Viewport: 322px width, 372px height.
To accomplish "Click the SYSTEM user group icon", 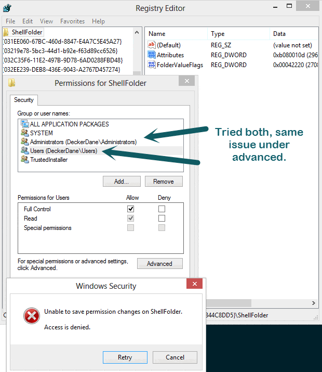I will (25, 133).
